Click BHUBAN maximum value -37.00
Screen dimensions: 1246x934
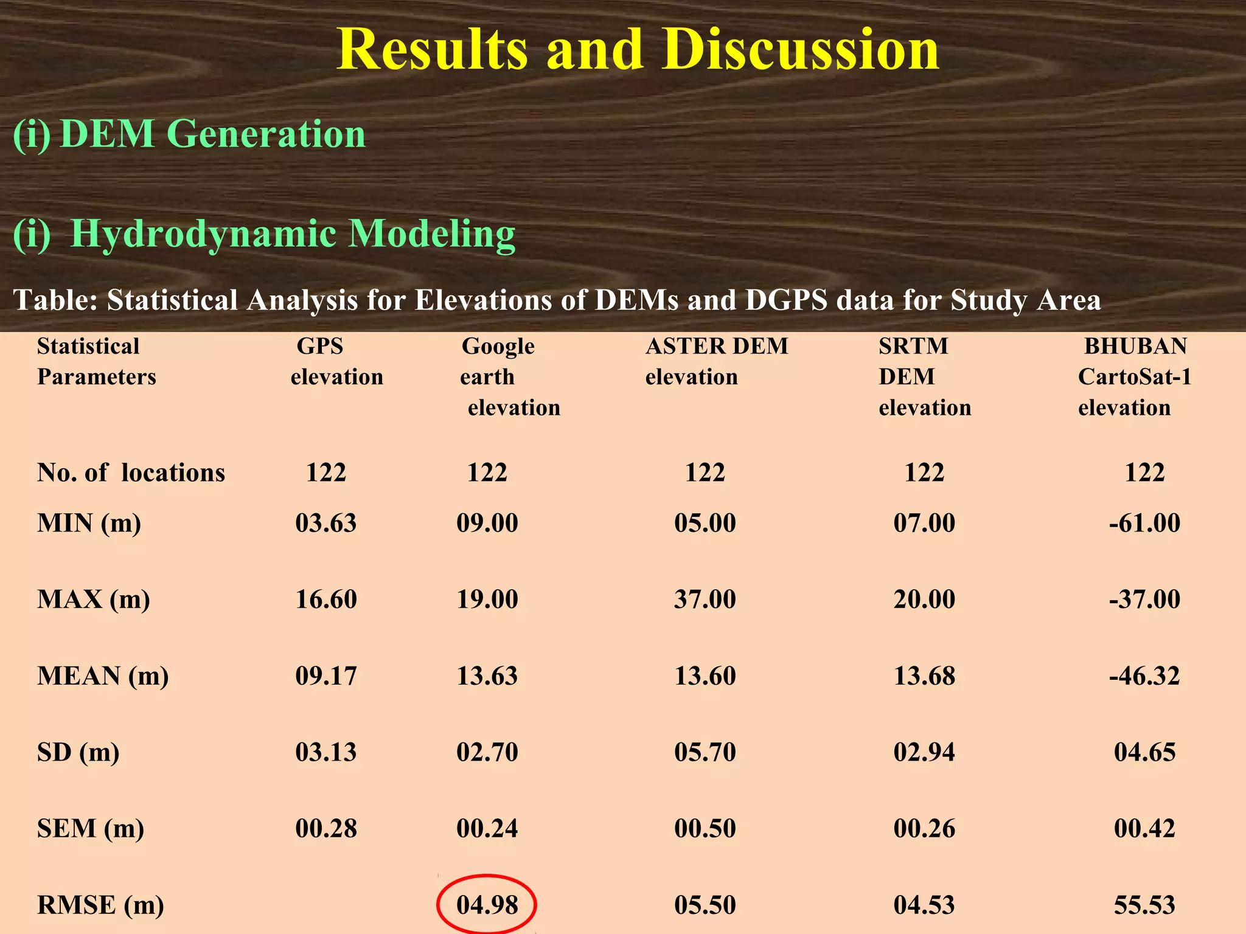click(1145, 600)
